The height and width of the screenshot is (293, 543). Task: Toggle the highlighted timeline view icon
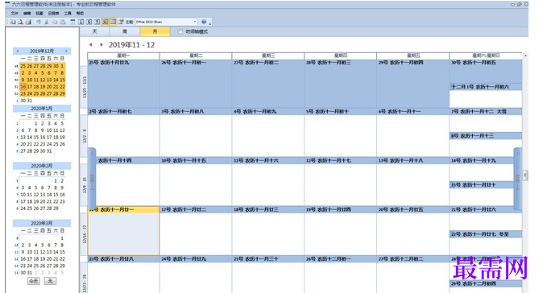[113, 22]
